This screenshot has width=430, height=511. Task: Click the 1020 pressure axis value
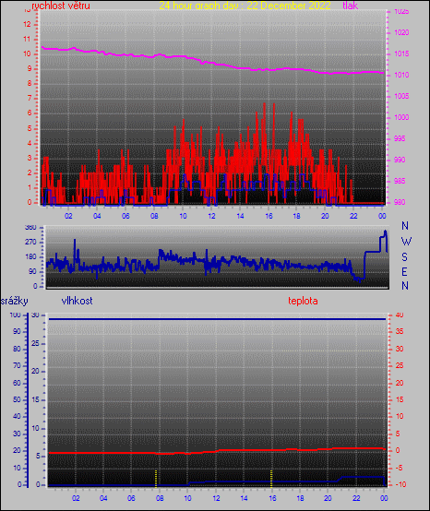pos(401,32)
